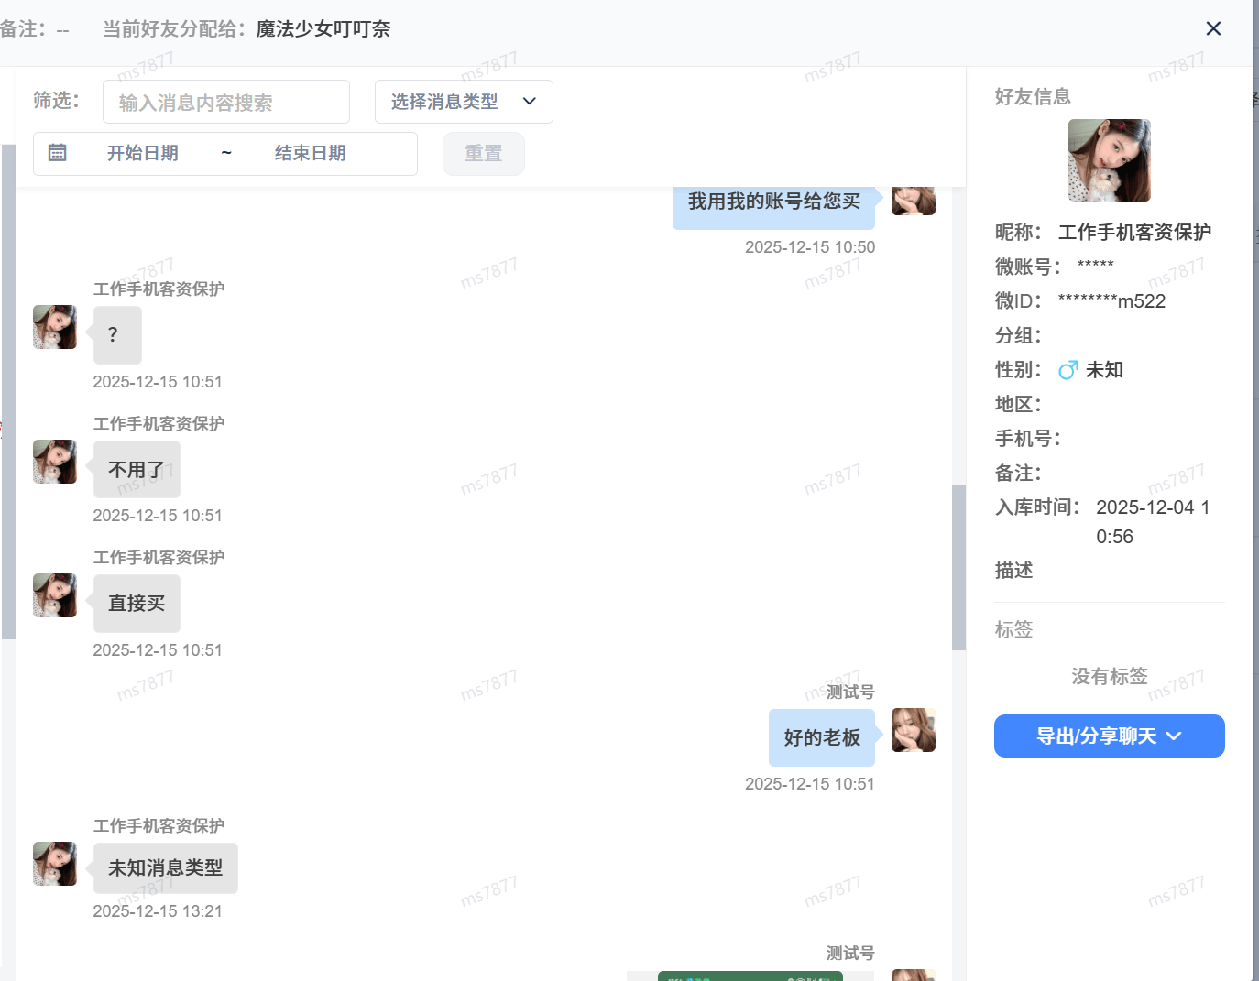
Task: Click avatar beside "好的老板" reply
Action: point(913,730)
